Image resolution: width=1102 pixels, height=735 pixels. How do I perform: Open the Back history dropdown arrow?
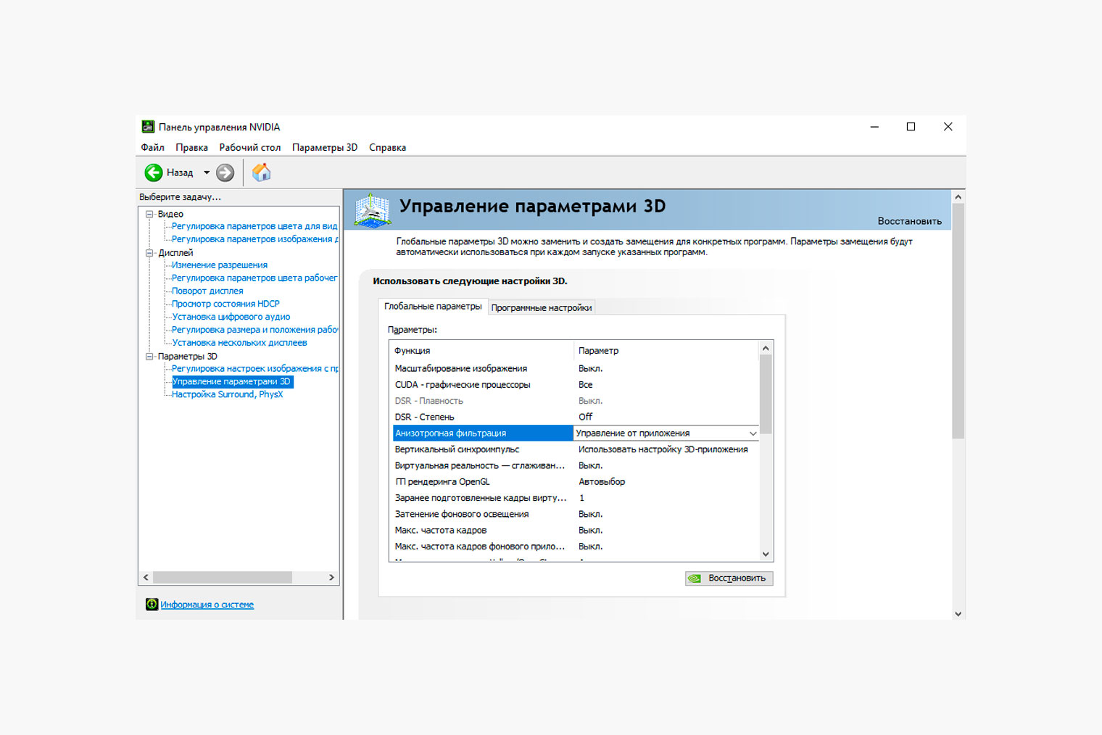207,173
